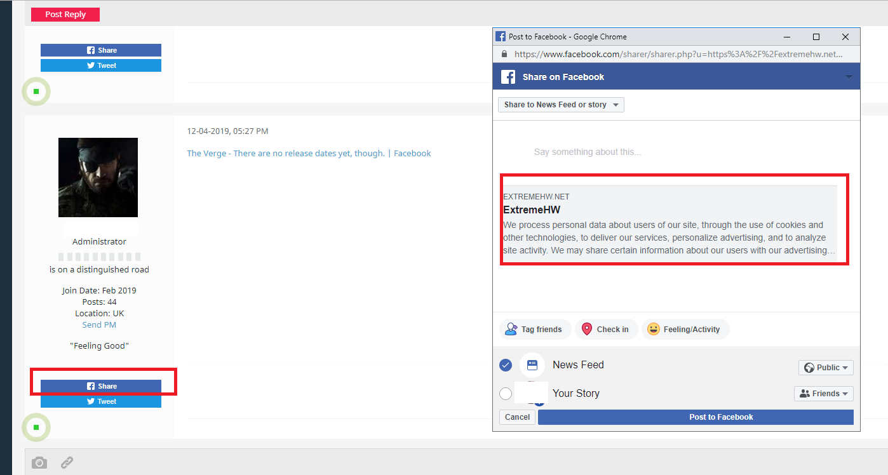Click the Post Reply button

pyautogui.click(x=65, y=14)
